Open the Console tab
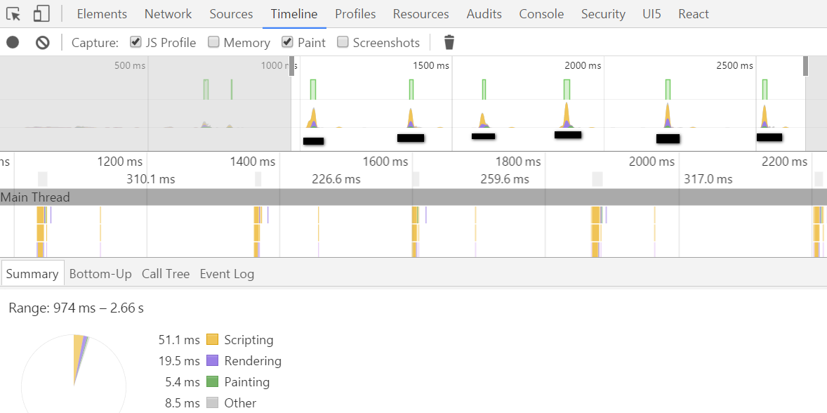Screen dimensions: 827x413 [541, 14]
